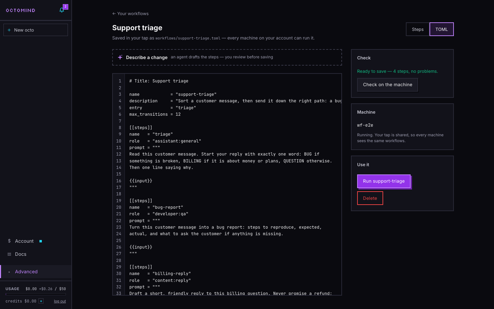Screen dimensions: 494x309
Task: Click the 'entry = "triage"' code line
Action: pyautogui.click(x=163, y=108)
